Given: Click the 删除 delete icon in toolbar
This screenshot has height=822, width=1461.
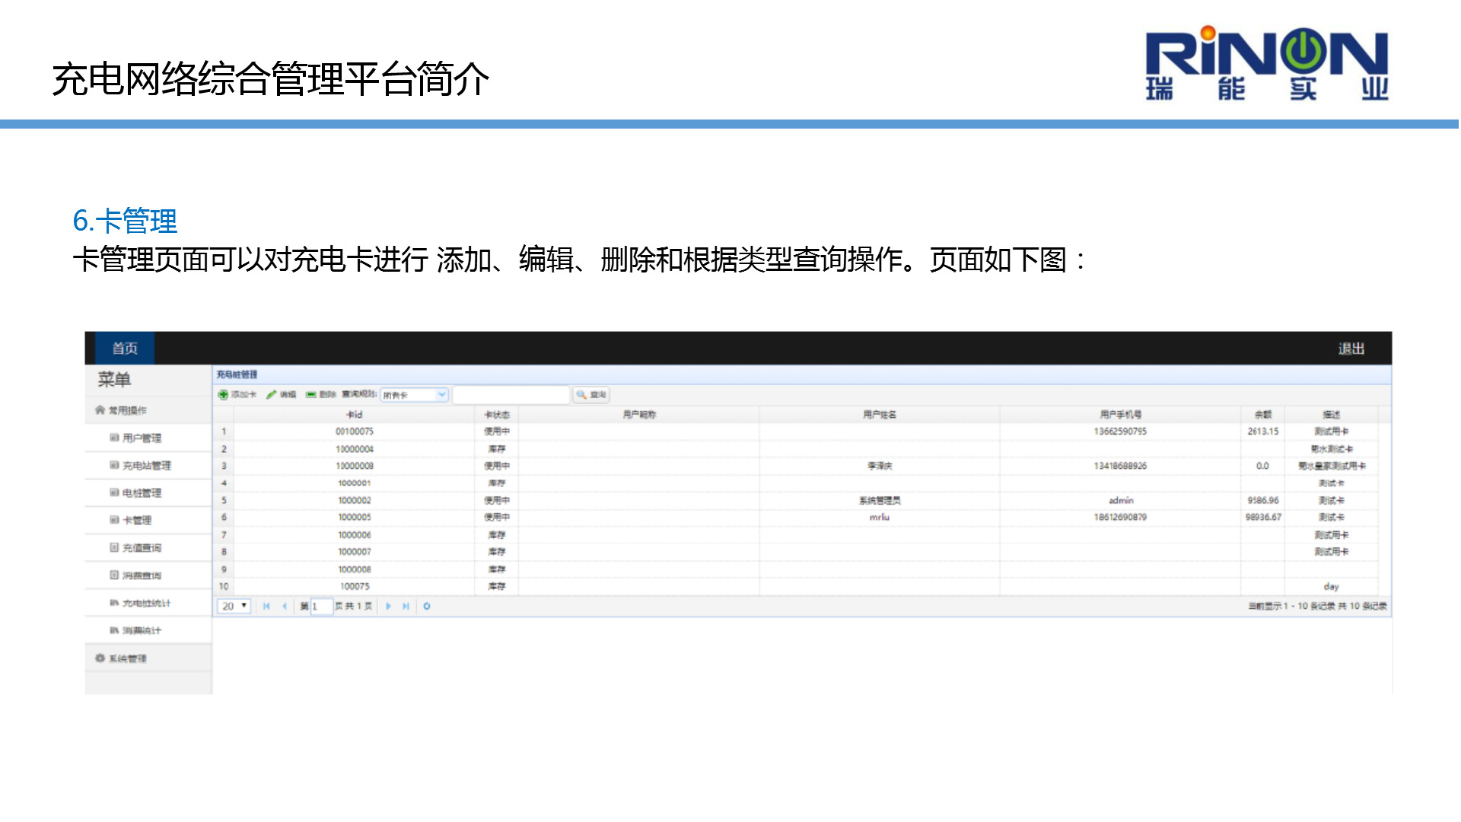Looking at the screenshot, I should click(311, 395).
